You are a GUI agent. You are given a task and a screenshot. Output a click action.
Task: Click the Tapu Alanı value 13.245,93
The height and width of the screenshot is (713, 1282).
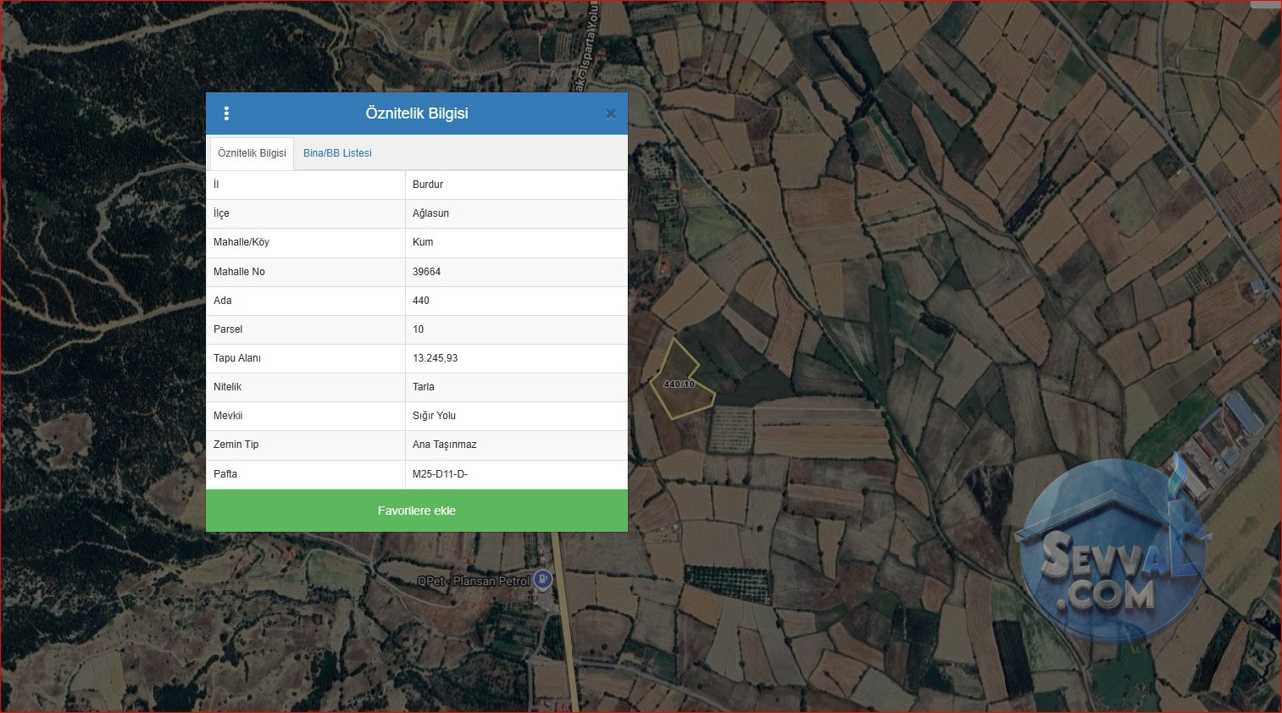coord(435,358)
